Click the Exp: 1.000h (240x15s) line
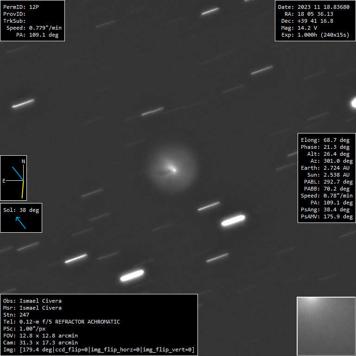Image resolution: width=356 pixels, height=356 pixels. (x=315, y=35)
